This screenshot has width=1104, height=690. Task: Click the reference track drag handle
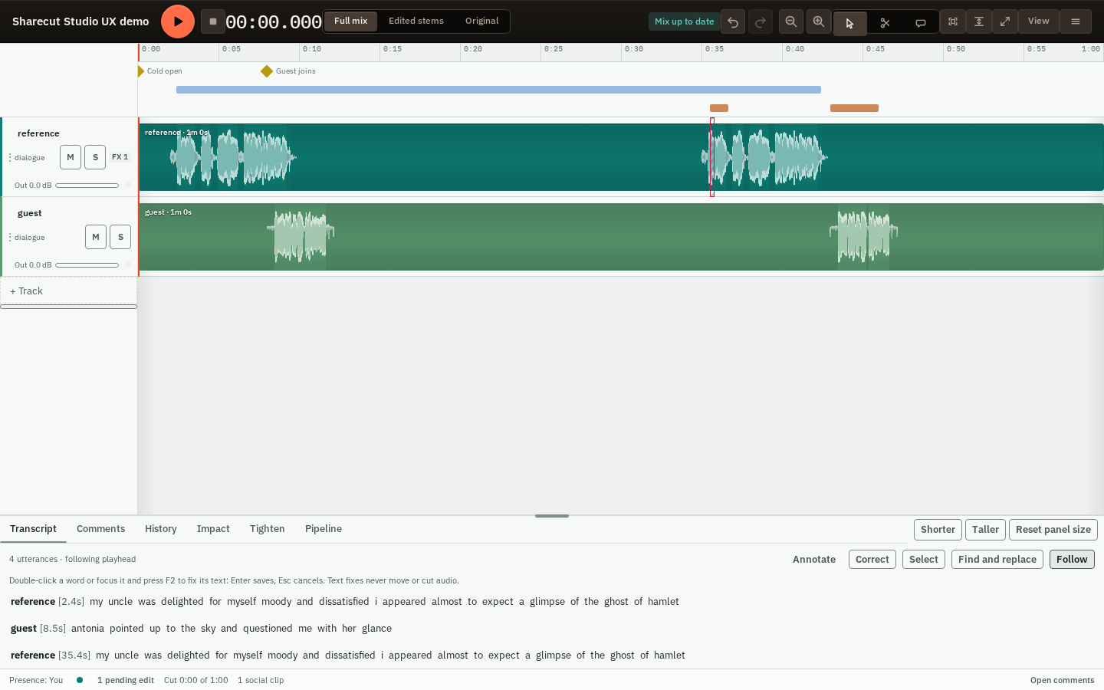pos(9,157)
